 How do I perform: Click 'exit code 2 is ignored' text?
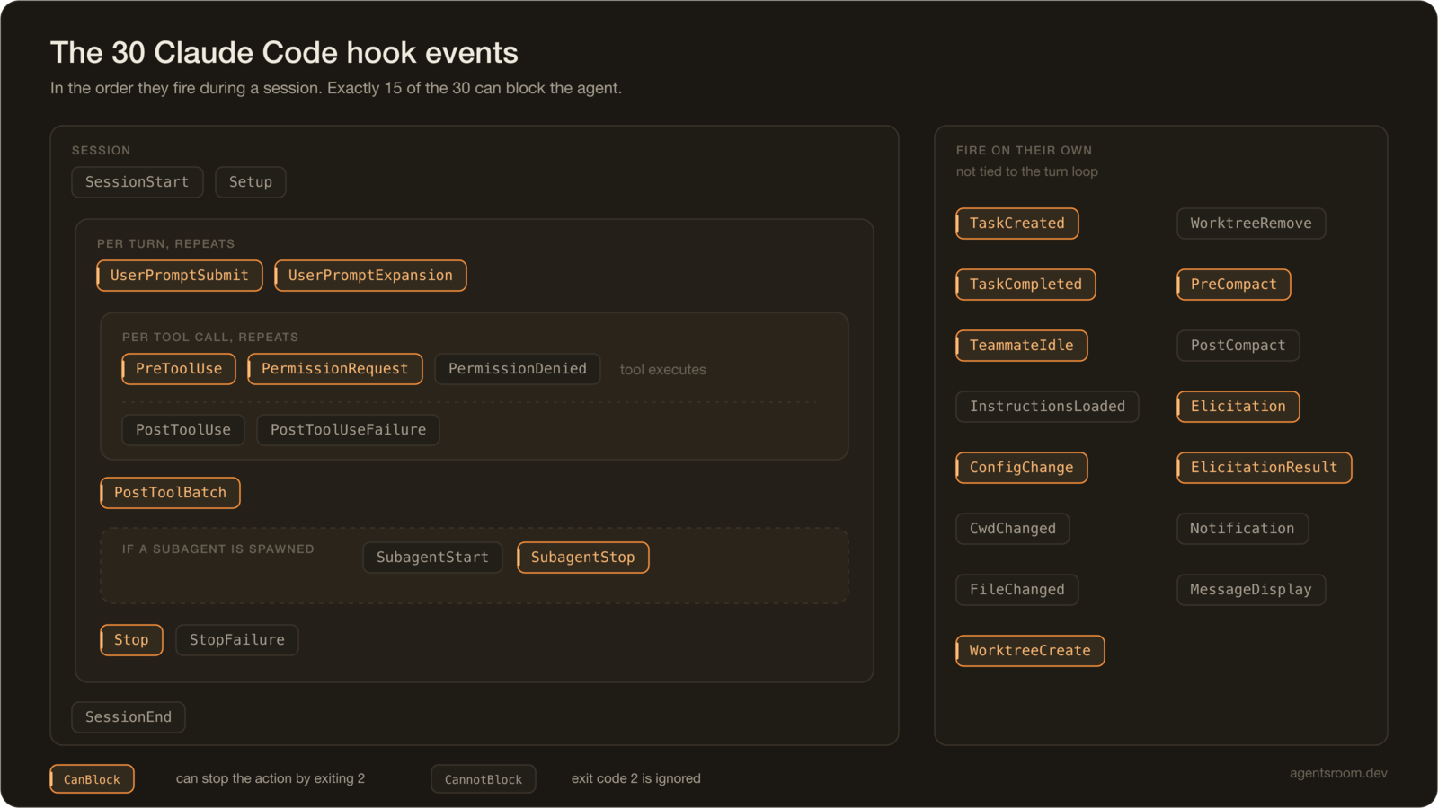(x=636, y=778)
